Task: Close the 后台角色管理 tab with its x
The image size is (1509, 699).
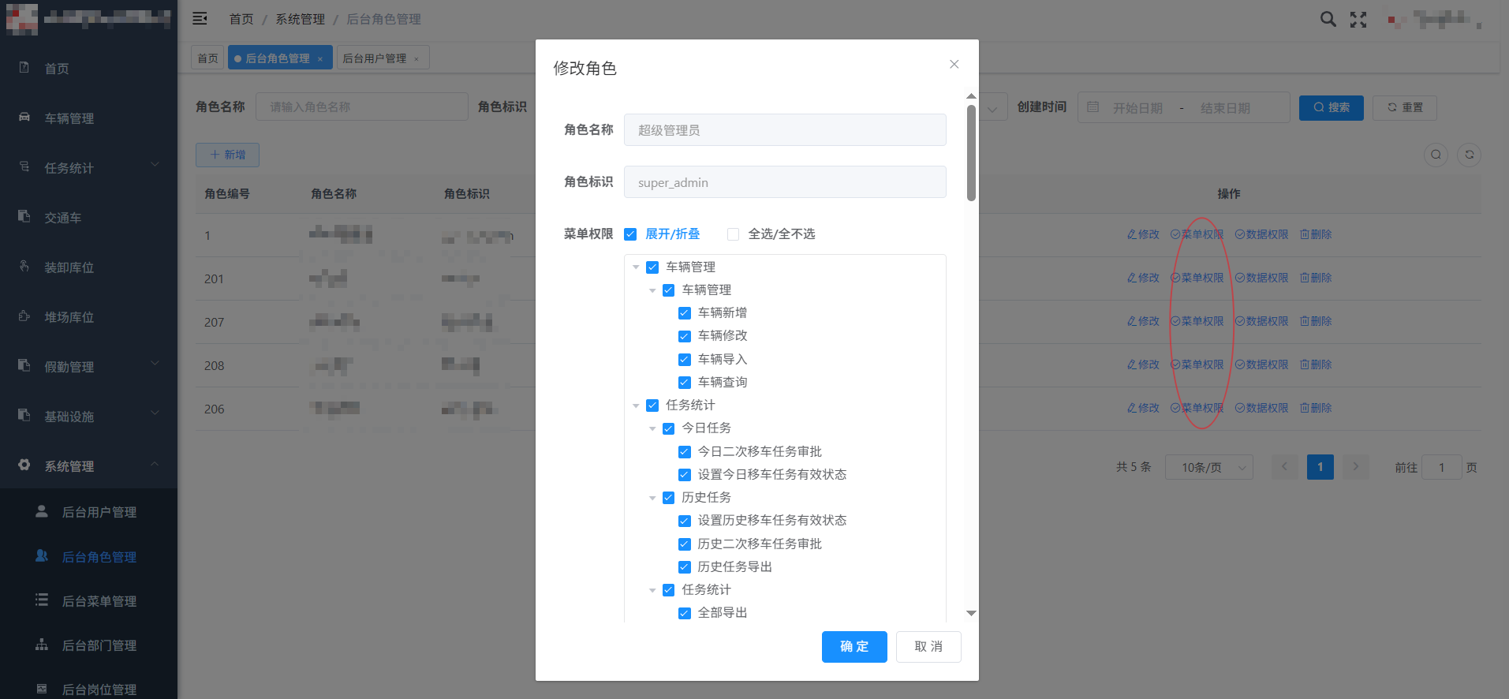Action: (x=320, y=59)
